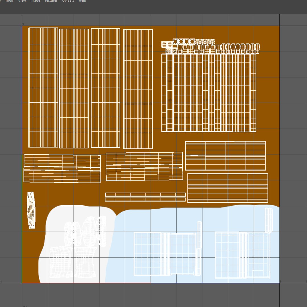Open the UV Sets menu
307x307 pixels.
click(x=68, y=1)
